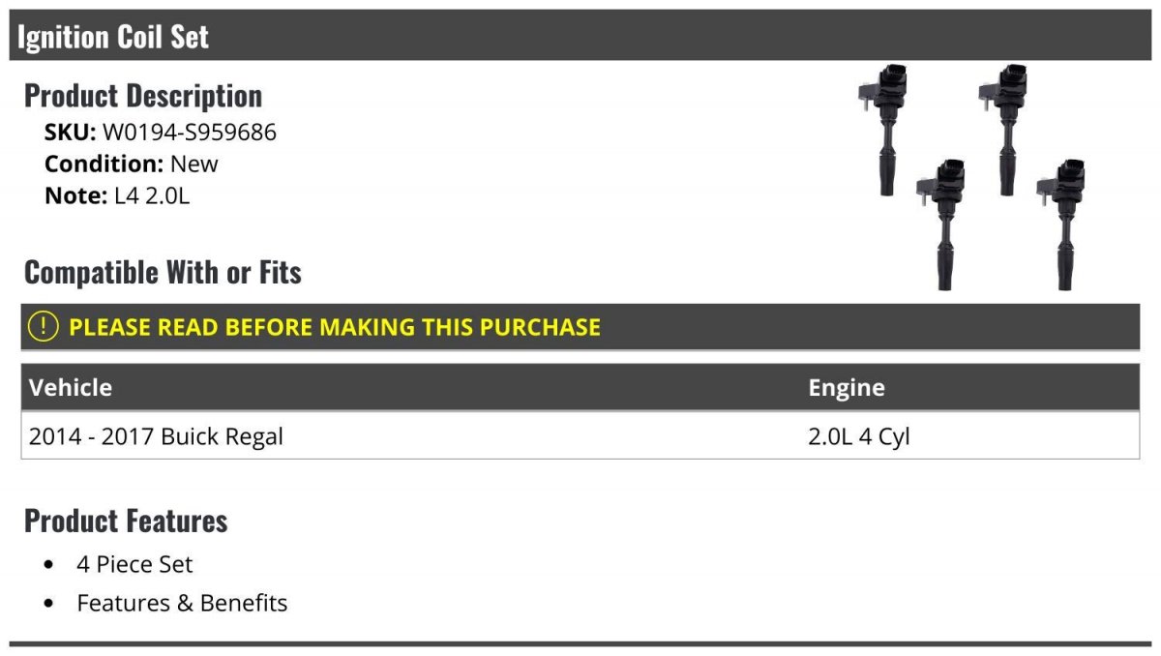This screenshot has width=1161, height=656.
Task: Click the Ignition Coil Set title bar
Action: (x=580, y=37)
